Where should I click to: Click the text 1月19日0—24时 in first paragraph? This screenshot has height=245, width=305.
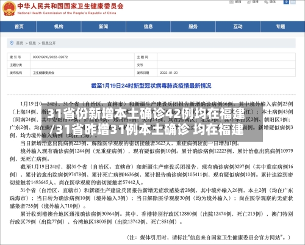(x=39, y=104)
